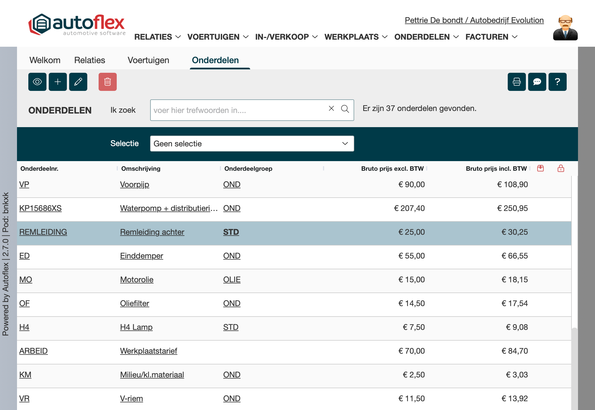
Task: Click the red trash delete button
Action: point(107,82)
